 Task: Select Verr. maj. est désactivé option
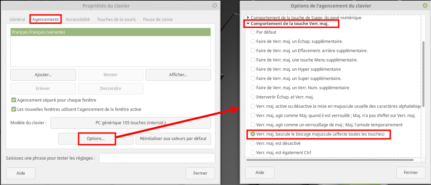(253, 143)
